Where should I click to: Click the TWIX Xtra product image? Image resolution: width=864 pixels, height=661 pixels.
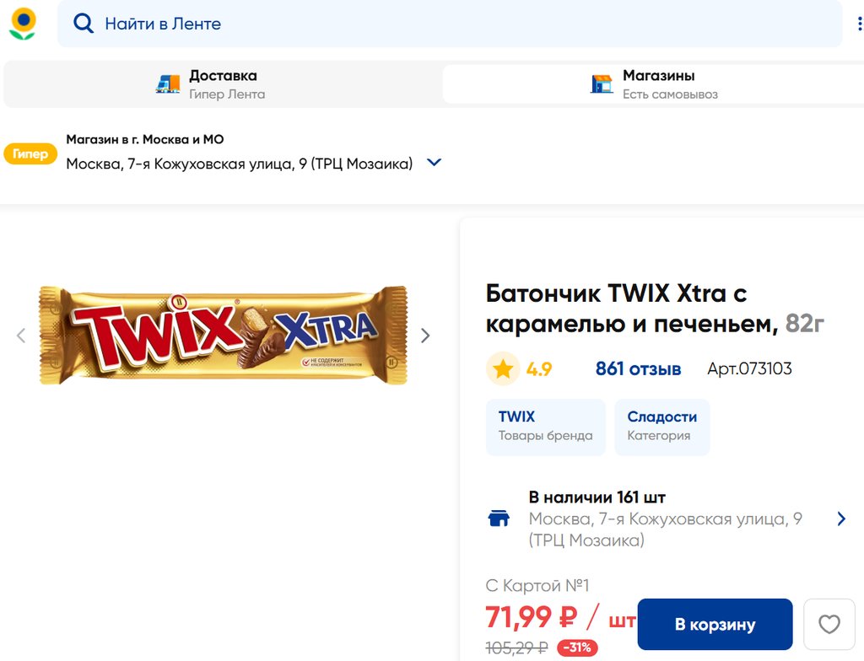click(224, 336)
